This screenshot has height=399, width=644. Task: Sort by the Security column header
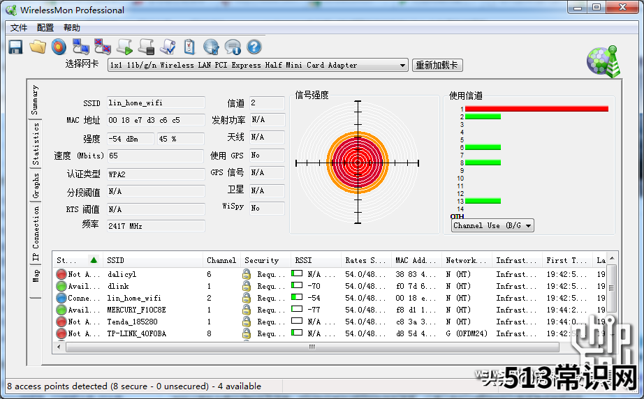265,260
